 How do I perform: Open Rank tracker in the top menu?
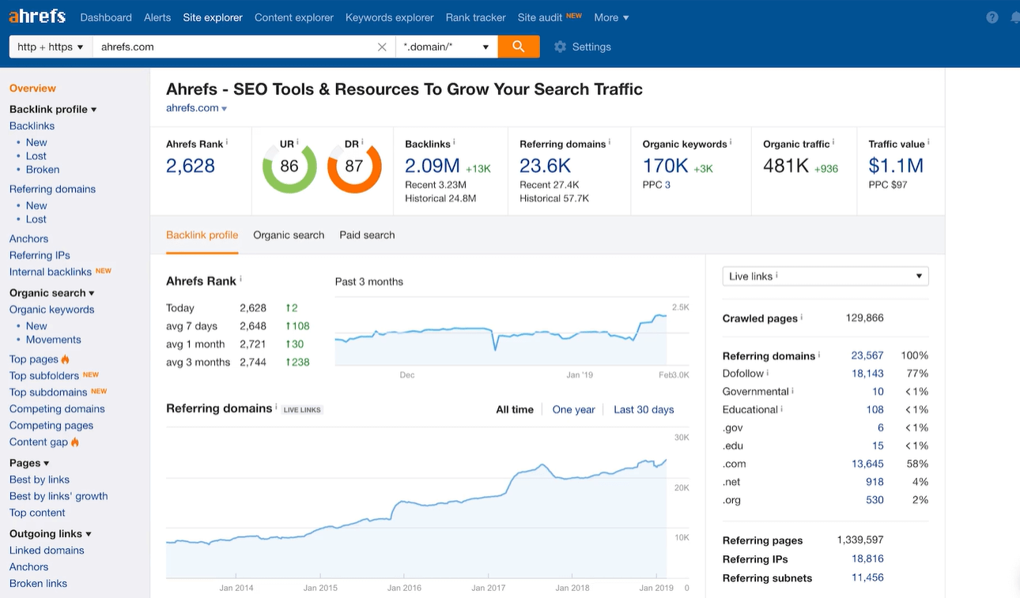(476, 17)
